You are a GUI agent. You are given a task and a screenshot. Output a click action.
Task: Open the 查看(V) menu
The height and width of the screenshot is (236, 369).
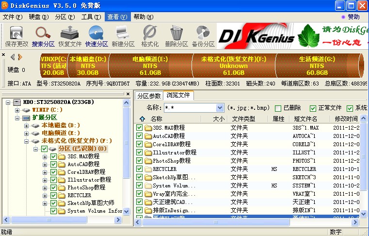click(x=117, y=17)
